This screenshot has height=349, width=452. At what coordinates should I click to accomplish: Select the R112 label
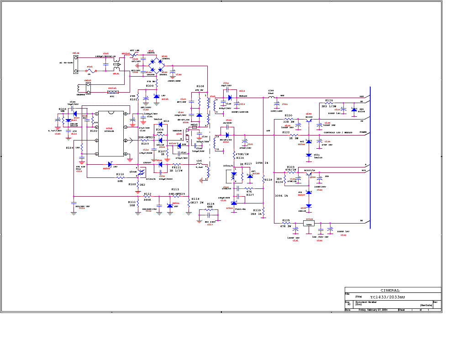pos(147,194)
